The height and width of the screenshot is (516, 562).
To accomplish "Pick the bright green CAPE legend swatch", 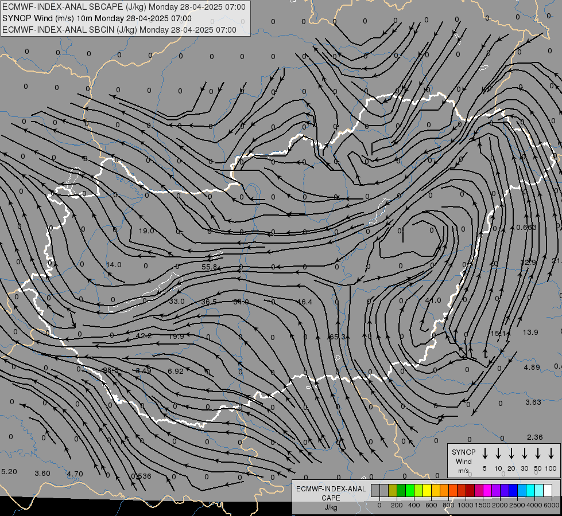I will (410, 490).
